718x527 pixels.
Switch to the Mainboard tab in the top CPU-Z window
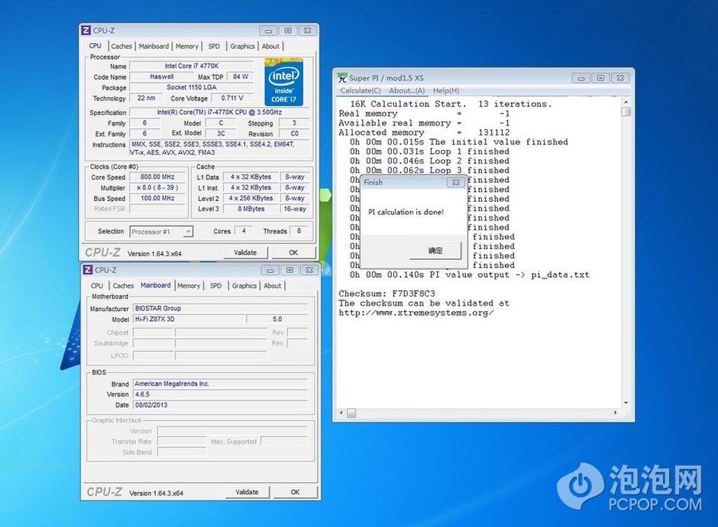click(x=154, y=46)
